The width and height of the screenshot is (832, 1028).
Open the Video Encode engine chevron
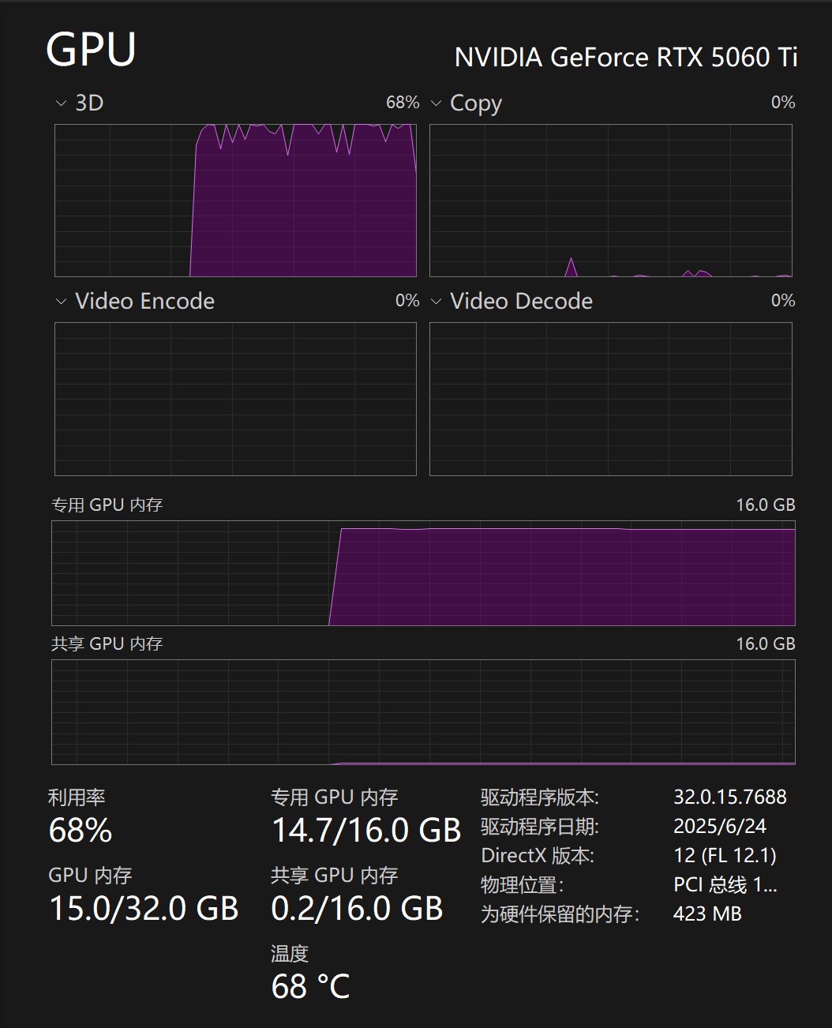[x=61, y=302]
